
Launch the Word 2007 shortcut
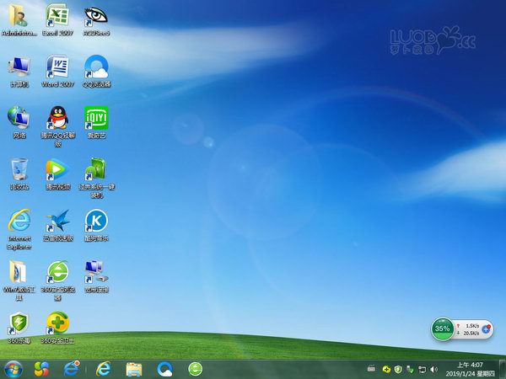pos(57,72)
